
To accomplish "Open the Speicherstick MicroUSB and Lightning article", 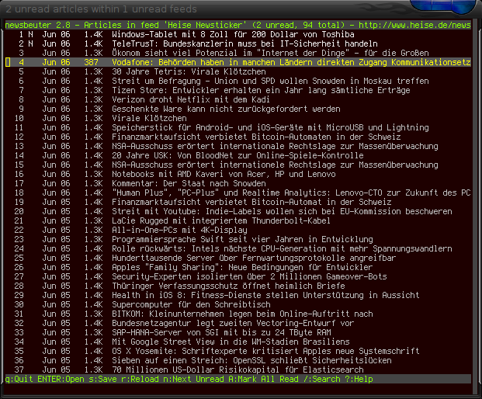I will click(x=238, y=127).
